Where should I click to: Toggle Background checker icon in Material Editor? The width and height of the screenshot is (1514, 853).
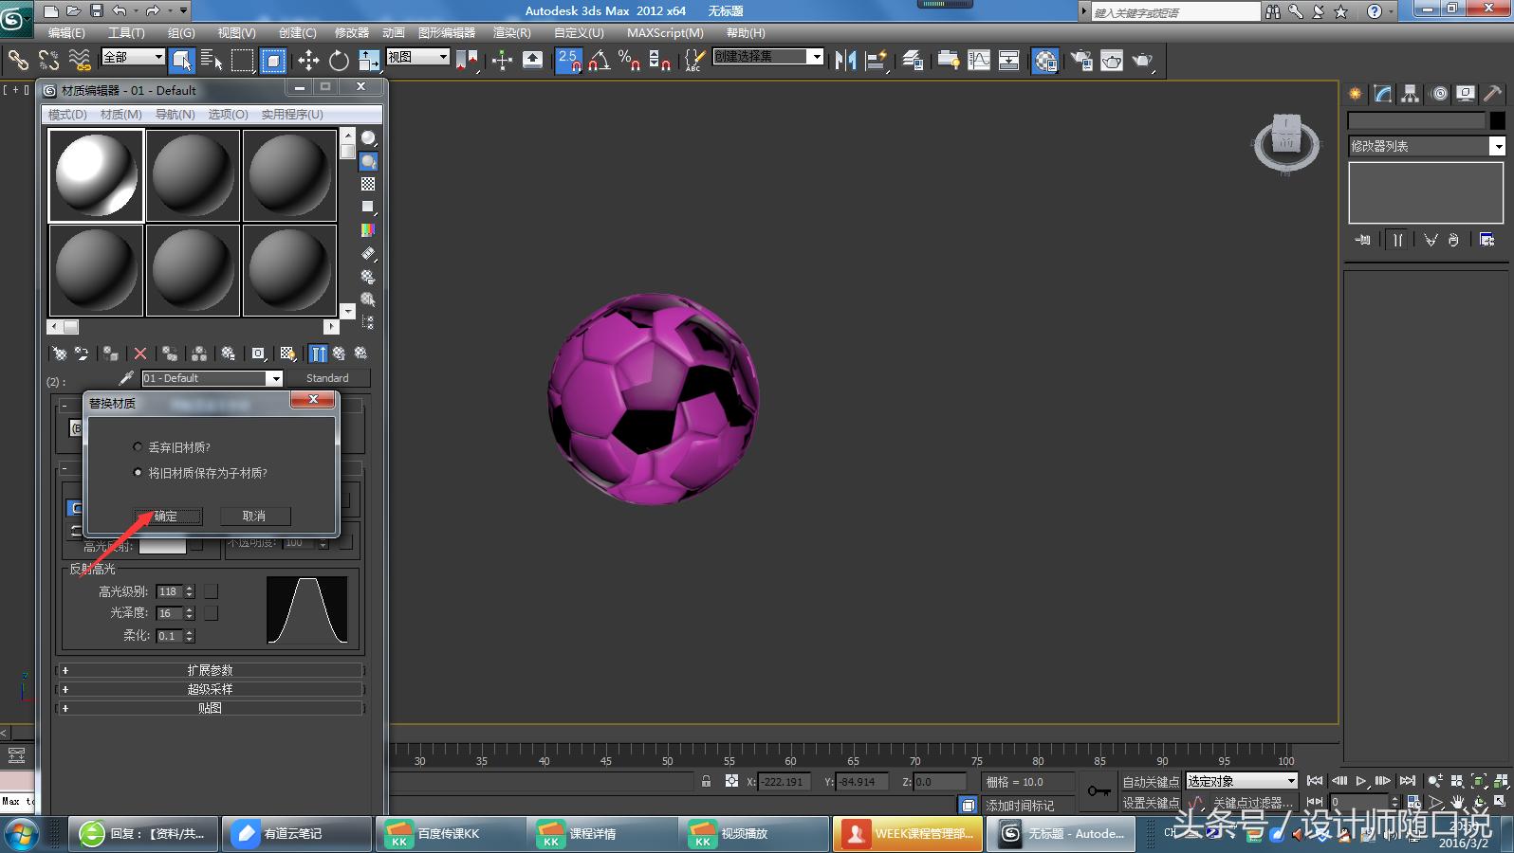click(x=368, y=184)
